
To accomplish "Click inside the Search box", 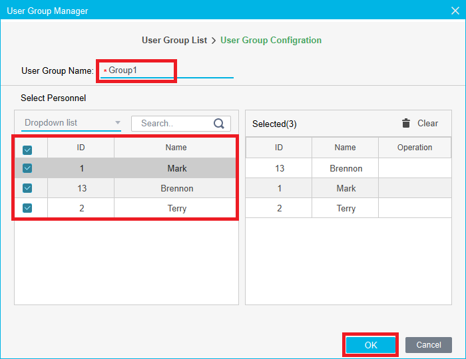I will 173,124.
